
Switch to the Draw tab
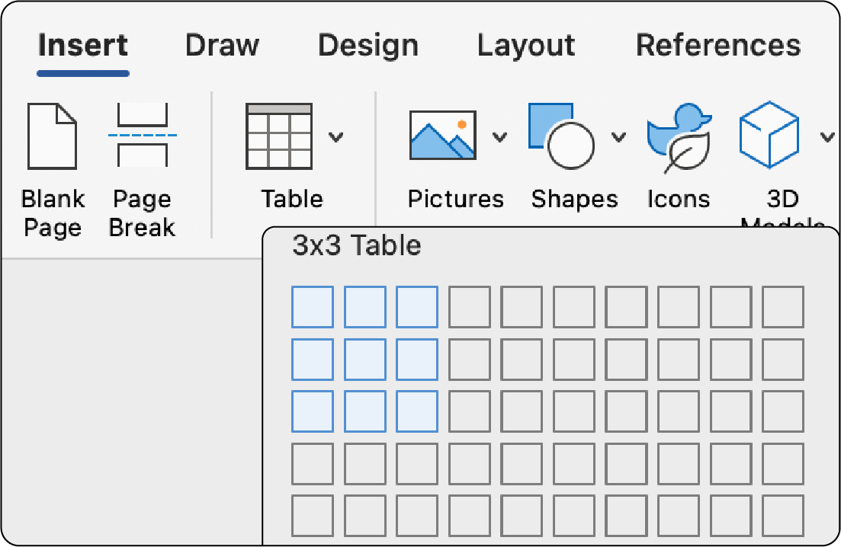[221, 46]
